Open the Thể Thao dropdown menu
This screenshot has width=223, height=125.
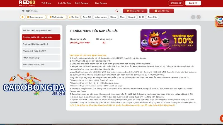47,3
